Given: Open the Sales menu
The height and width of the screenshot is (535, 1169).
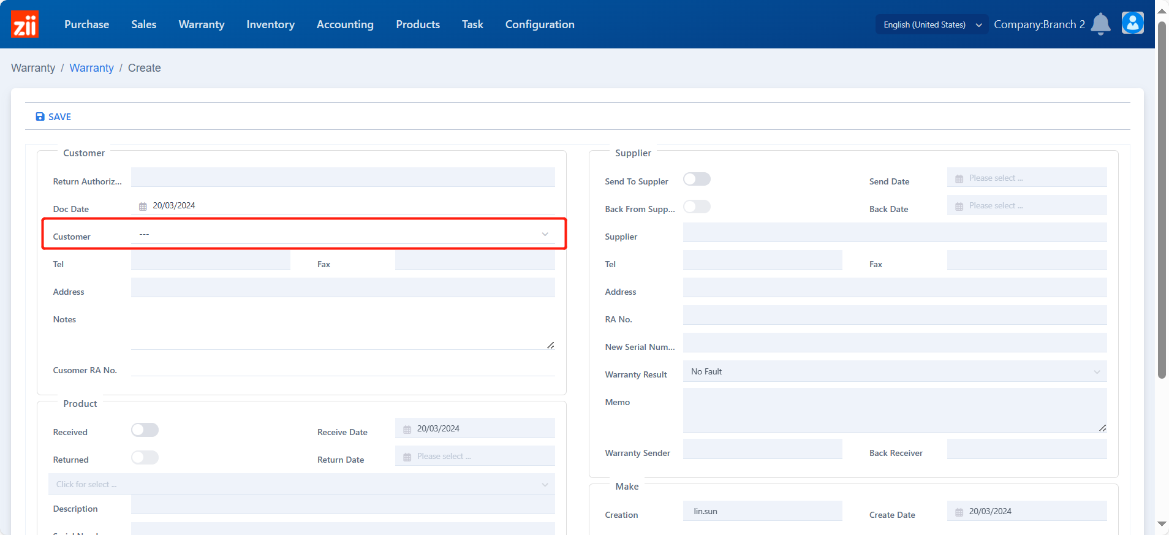Looking at the screenshot, I should 143,25.
